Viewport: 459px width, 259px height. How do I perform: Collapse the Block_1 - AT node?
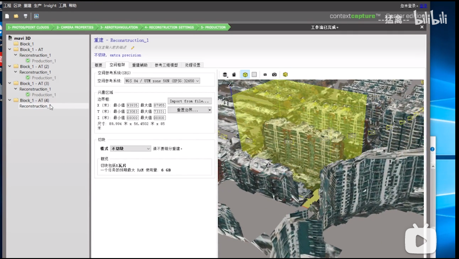click(x=10, y=49)
